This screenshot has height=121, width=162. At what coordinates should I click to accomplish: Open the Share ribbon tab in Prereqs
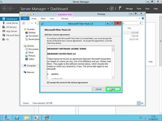pyautogui.click(x=43, y=18)
